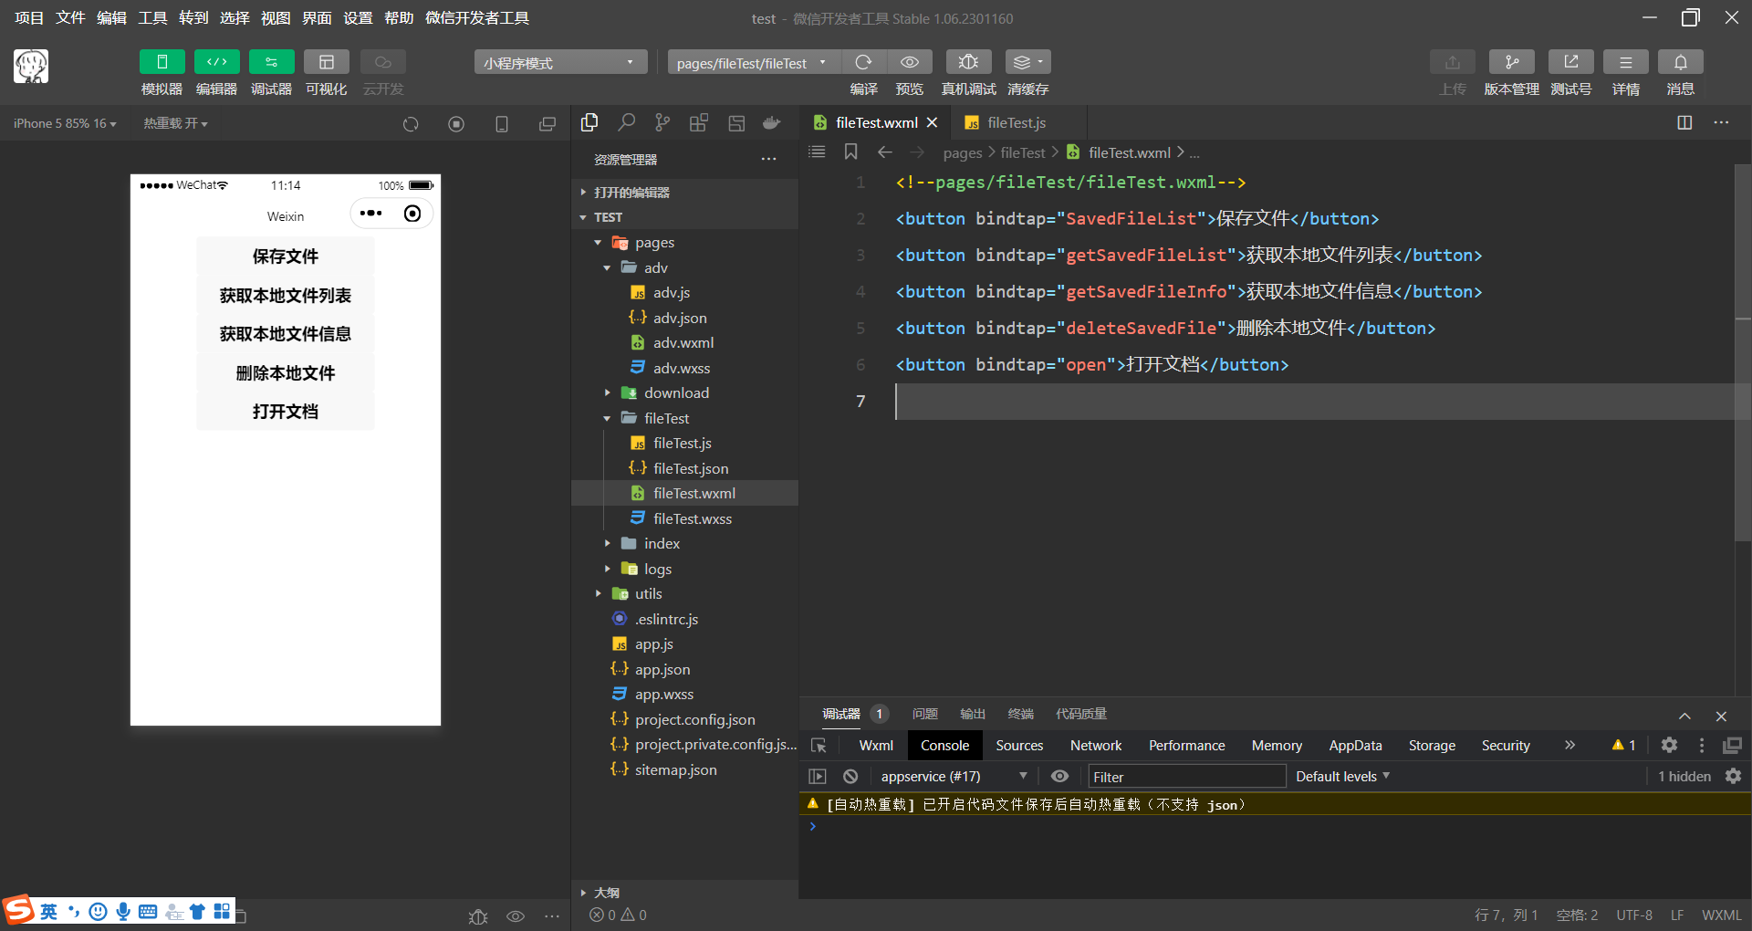Toggle the Visualization (可视化) panel button
1752x931 pixels.
pyautogui.click(x=327, y=62)
